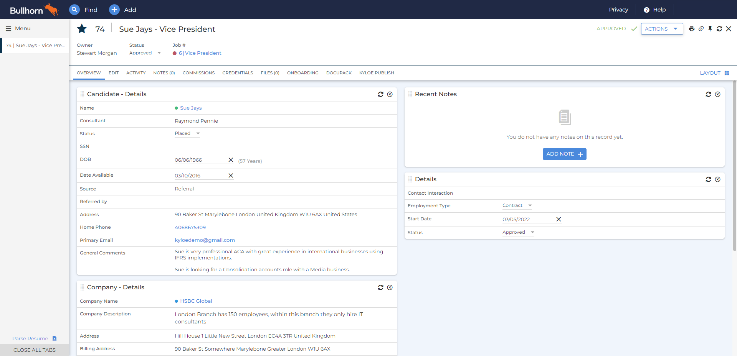This screenshot has height=356, width=737.
Task: Remove the Details card
Action: coord(718,179)
